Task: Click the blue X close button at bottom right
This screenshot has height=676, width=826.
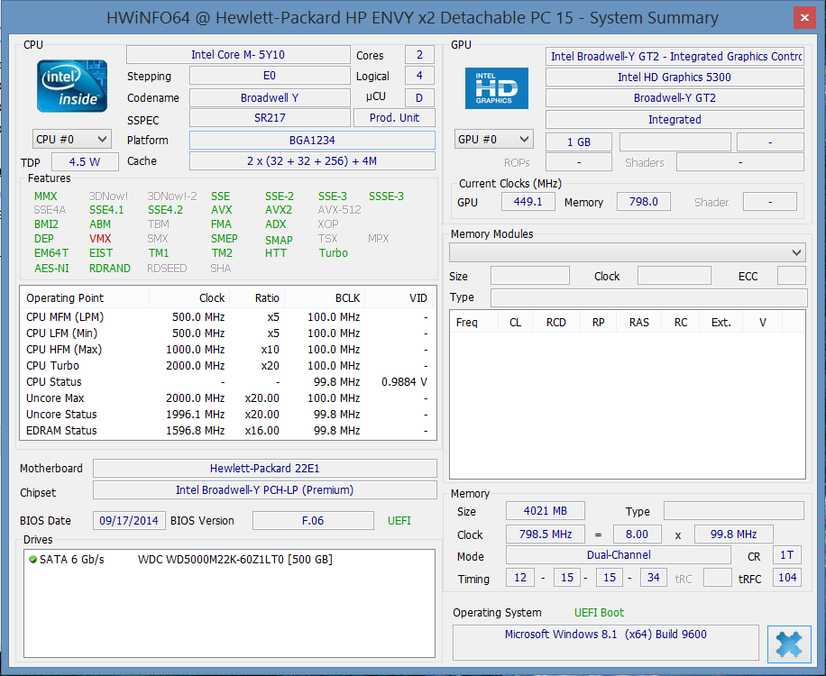Action: (789, 644)
